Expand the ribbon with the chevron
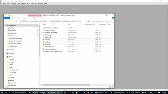The height and width of the screenshot is (94, 168). coord(111,18)
